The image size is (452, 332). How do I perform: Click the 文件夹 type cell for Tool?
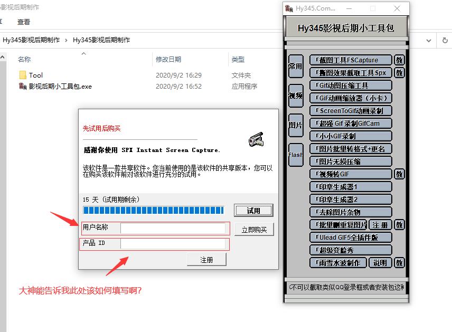pyautogui.click(x=241, y=75)
